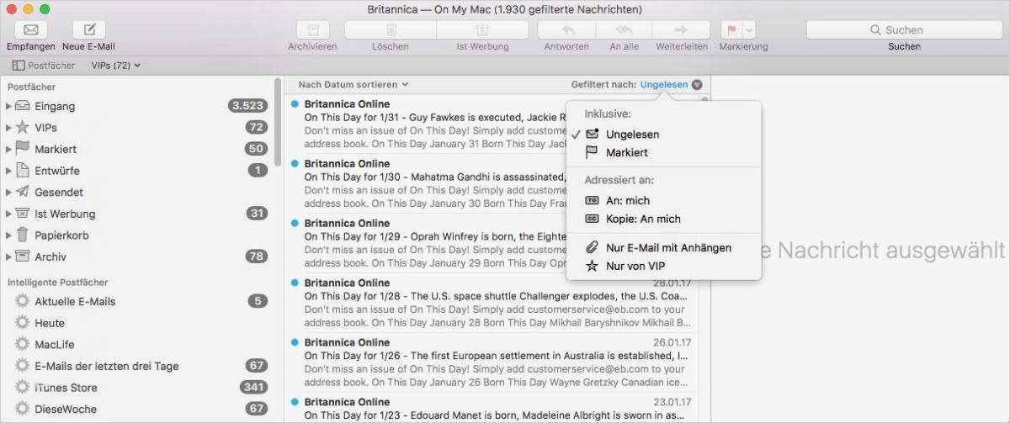Click the Antworten reply arrow
The image size is (1010, 423).
(x=566, y=29)
